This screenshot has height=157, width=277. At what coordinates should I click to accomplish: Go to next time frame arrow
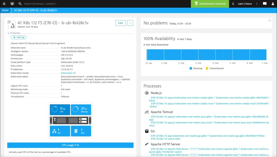(257, 4)
